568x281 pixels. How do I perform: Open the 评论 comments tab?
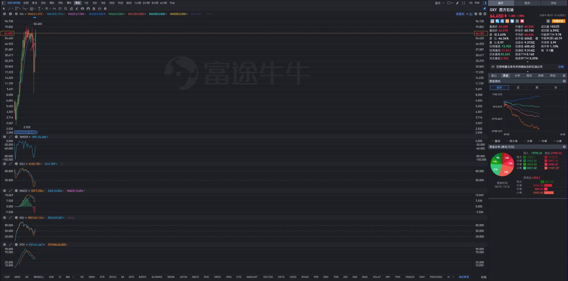point(554,3)
